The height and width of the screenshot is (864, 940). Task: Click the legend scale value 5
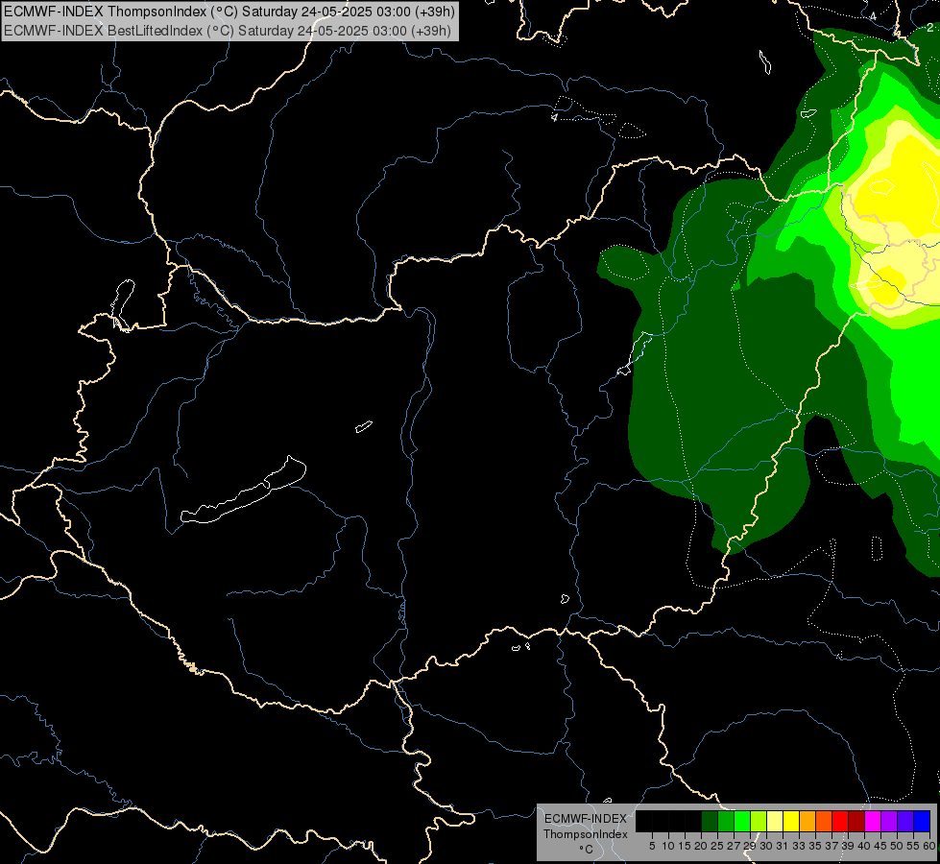652,846
